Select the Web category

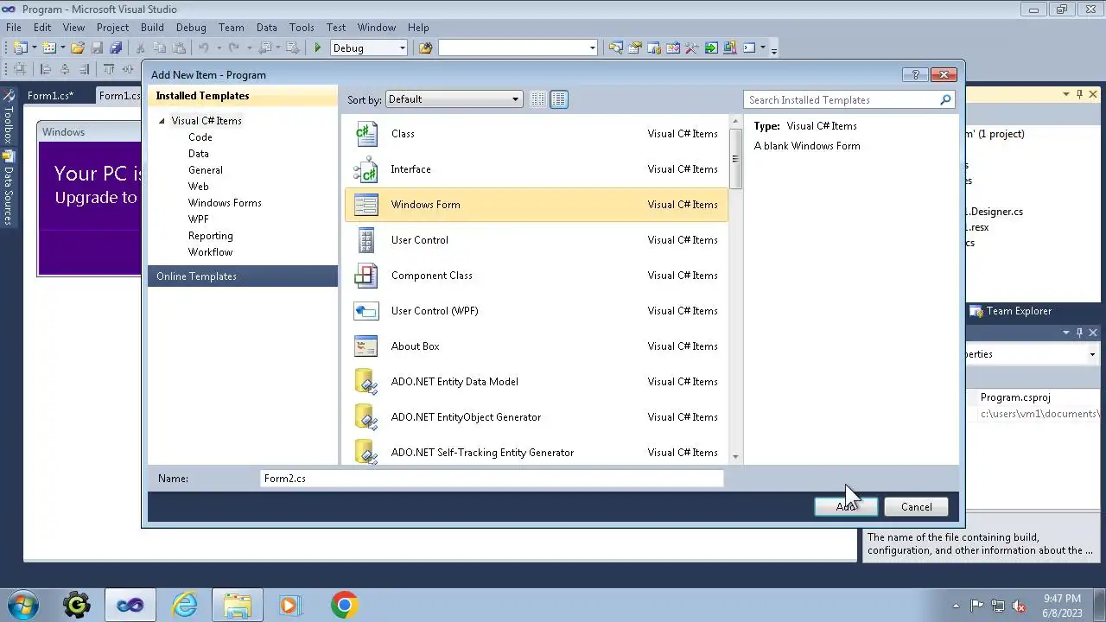[199, 187]
